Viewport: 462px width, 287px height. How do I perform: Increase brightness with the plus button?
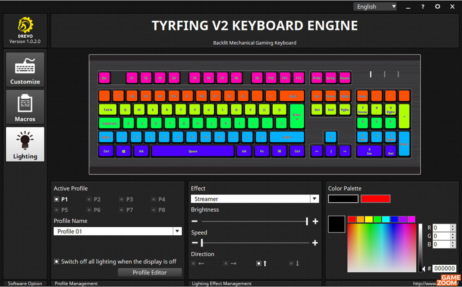[x=315, y=221]
